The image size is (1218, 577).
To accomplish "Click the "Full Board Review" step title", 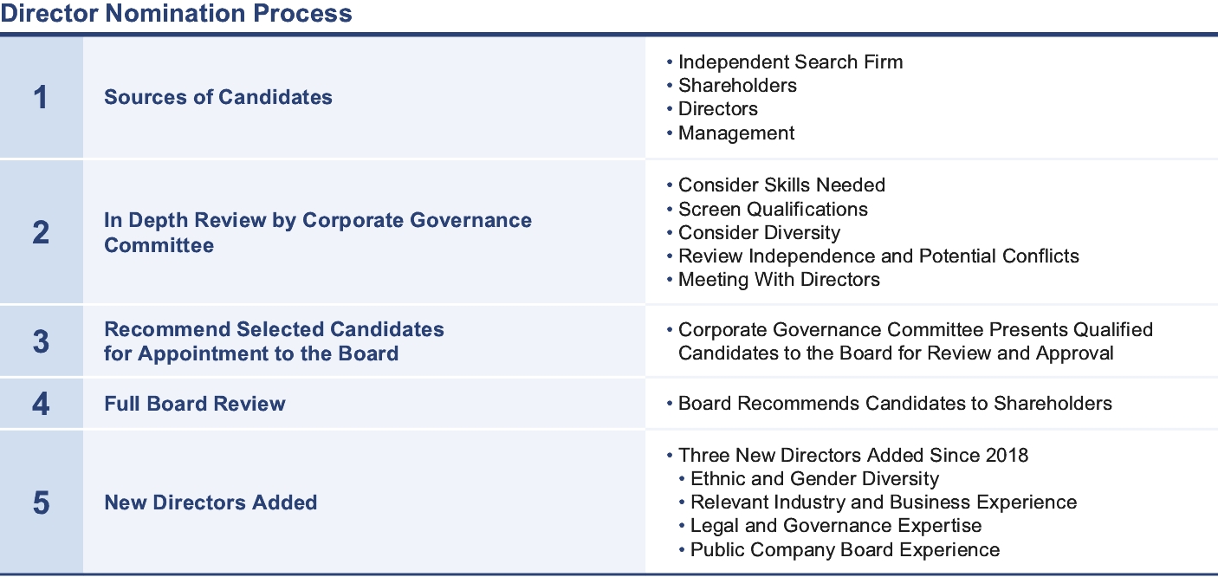I will click(195, 404).
